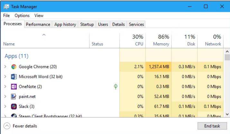Click the Slack app icon
Viewport: 230px width, 134px height.
(14, 106)
